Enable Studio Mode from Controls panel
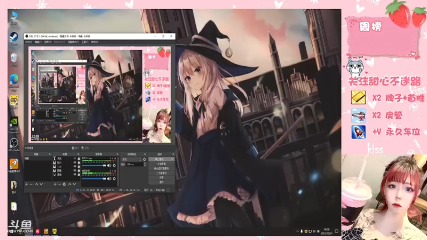 click(x=161, y=173)
